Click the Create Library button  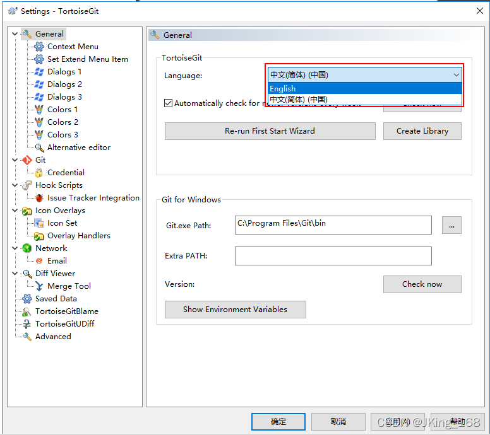tap(422, 131)
